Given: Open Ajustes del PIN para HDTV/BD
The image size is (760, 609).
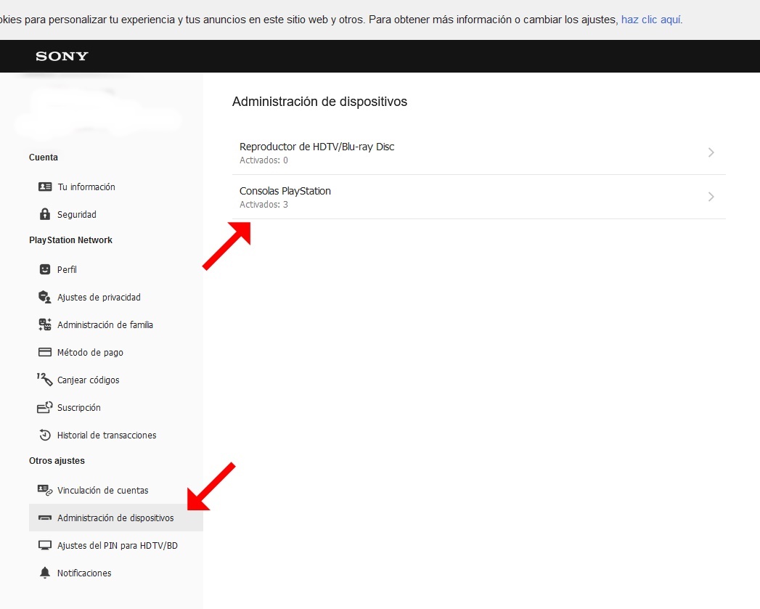Looking at the screenshot, I should [x=116, y=545].
